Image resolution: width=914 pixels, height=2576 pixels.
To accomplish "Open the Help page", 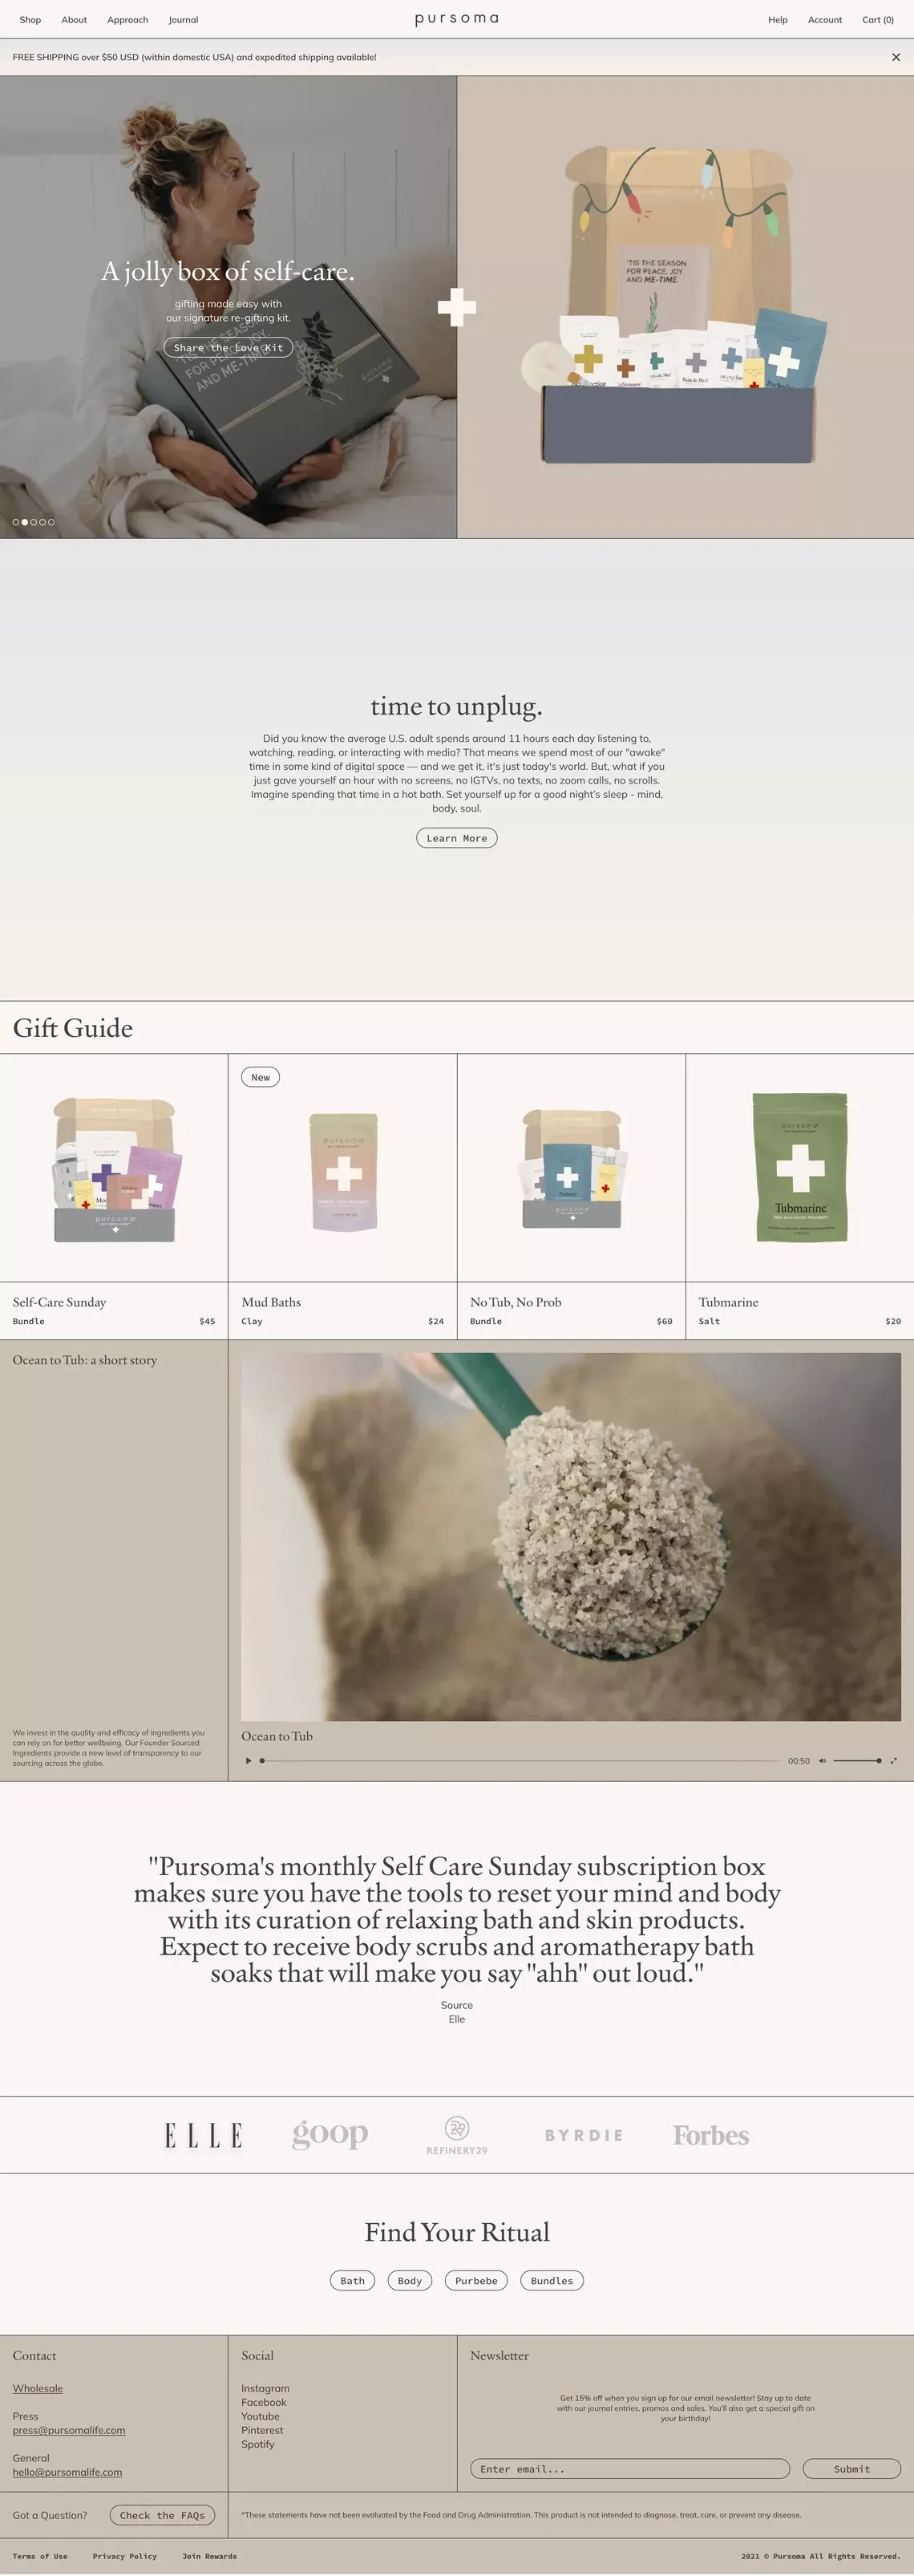I will click(x=778, y=20).
